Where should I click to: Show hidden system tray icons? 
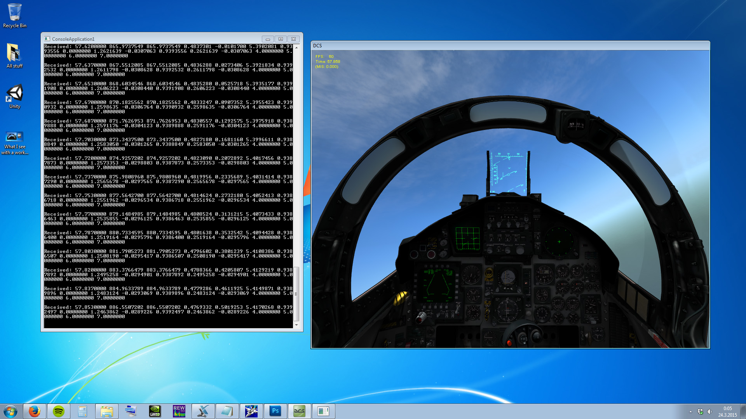pyautogui.click(x=690, y=412)
